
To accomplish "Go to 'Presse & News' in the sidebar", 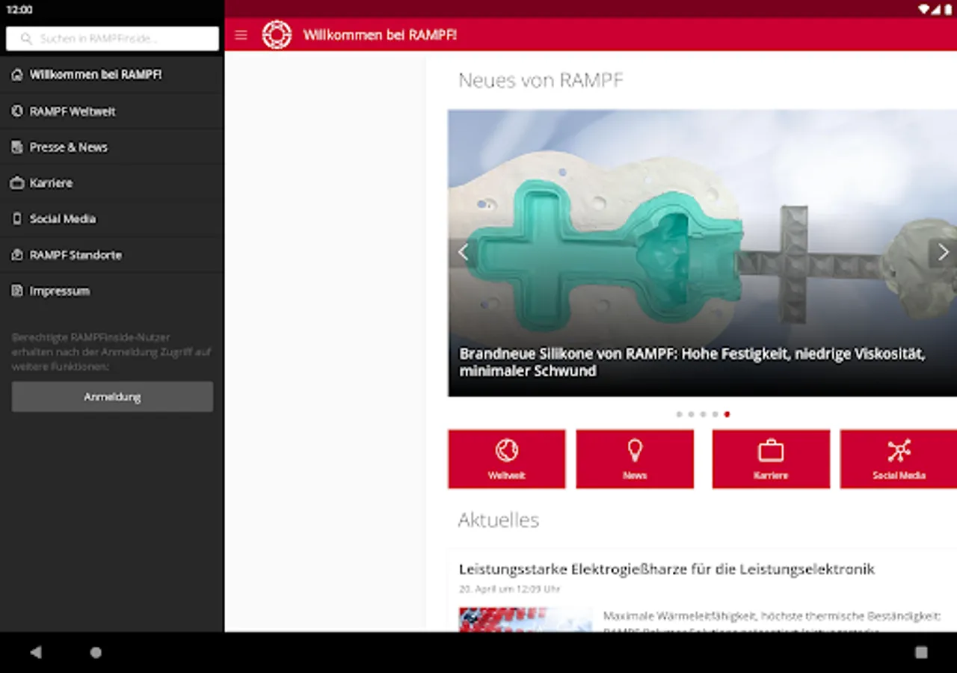I will pos(112,147).
